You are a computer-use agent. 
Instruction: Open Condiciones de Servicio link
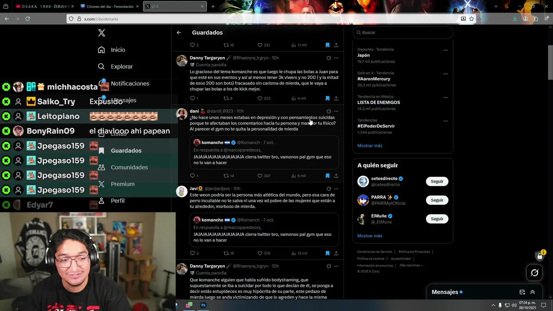[375, 252]
